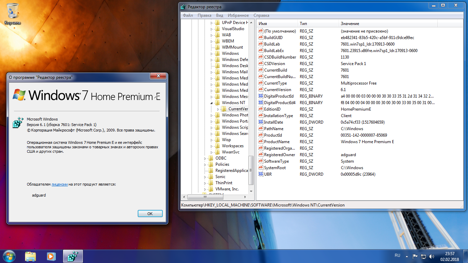
Task: Expand the CurrentVersion subkey
Action: [x=218, y=109]
